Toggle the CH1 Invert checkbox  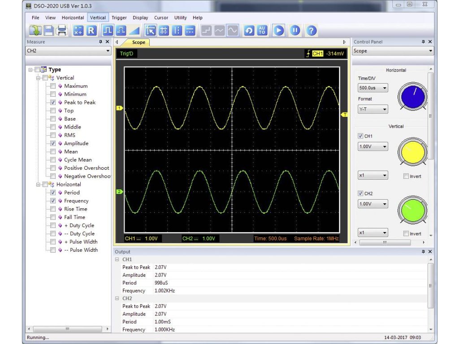(406, 176)
